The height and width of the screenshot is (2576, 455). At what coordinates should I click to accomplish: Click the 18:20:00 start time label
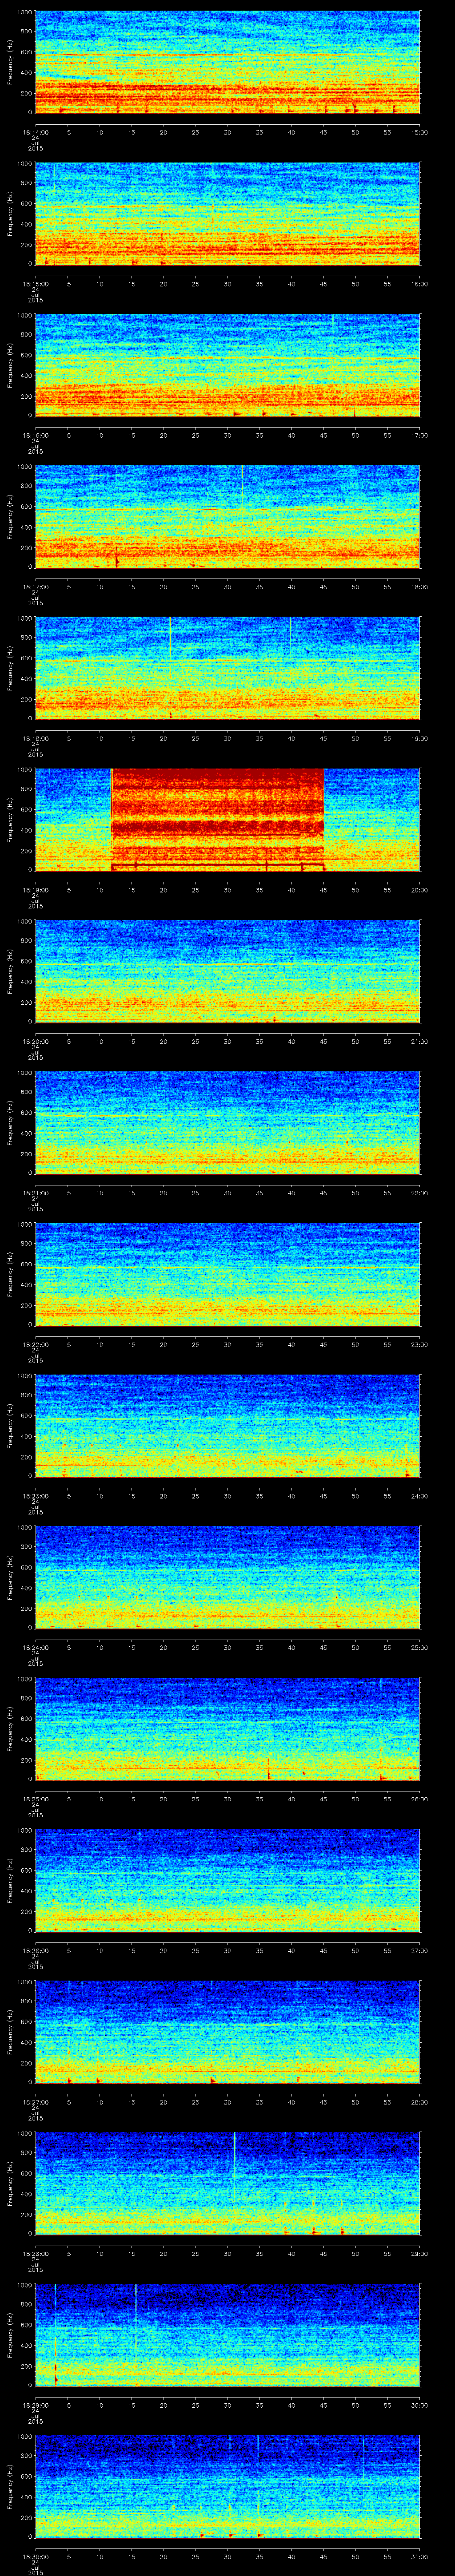pos(35,1041)
